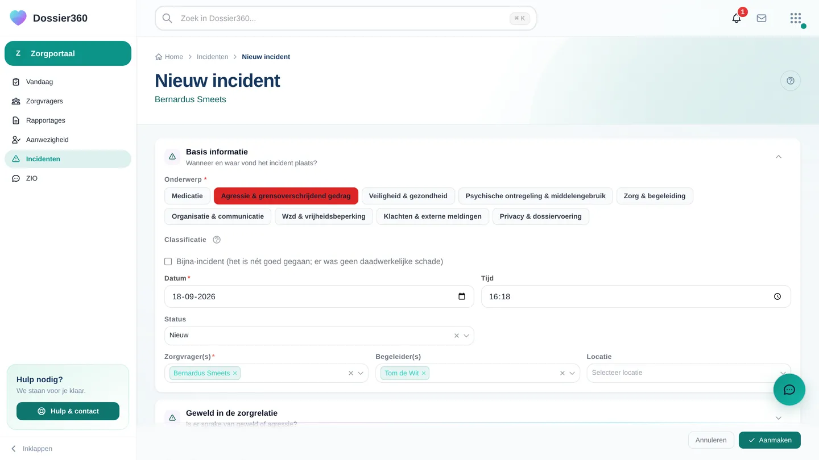
Task: Open the mail envelope icon
Action: 762,18
